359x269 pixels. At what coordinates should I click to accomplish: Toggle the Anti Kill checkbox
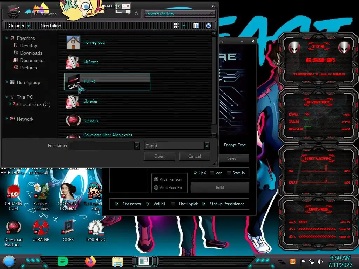click(148, 204)
